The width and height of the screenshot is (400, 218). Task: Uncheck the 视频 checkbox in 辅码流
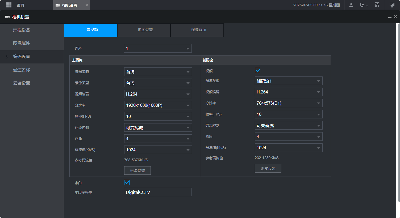pyautogui.click(x=258, y=70)
